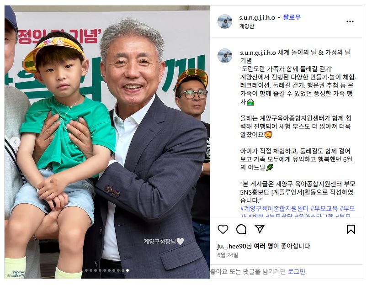This screenshot has width=372, height=285.
Task: Save post with bookmark icon
Action: tap(351, 229)
